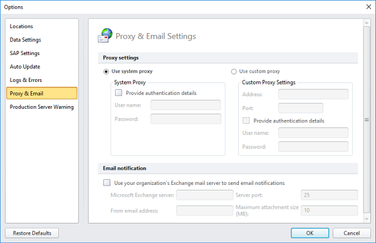
Task: Open the Data Settings section
Action: point(42,39)
